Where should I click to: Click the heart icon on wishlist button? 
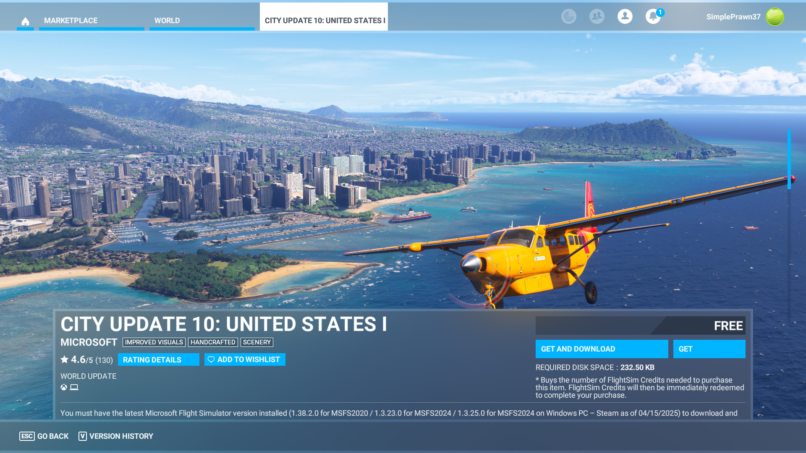click(211, 359)
